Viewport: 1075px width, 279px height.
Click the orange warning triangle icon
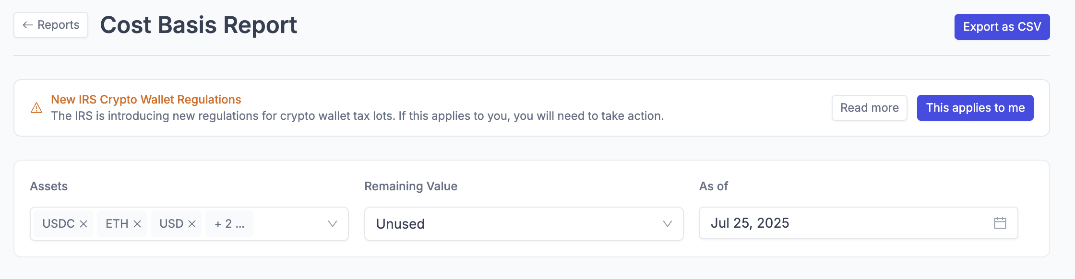[x=36, y=108]
